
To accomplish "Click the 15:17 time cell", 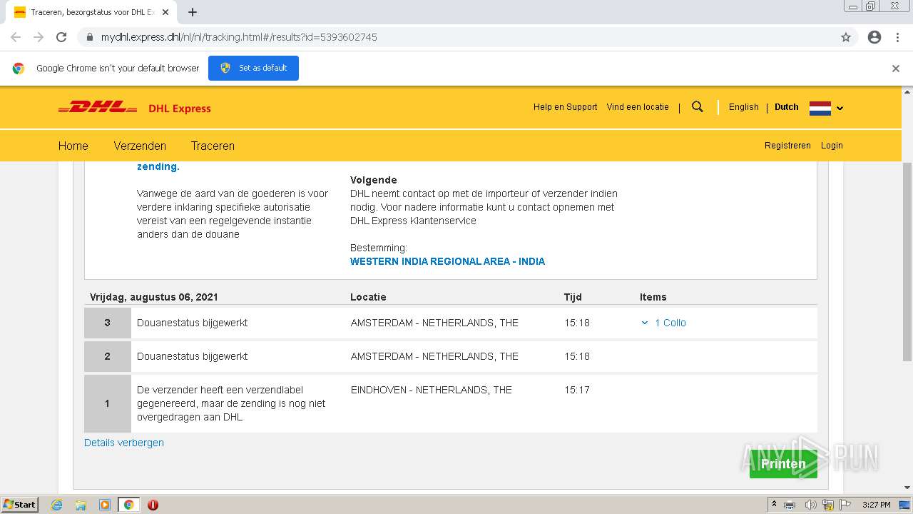I will coord(577,390).
